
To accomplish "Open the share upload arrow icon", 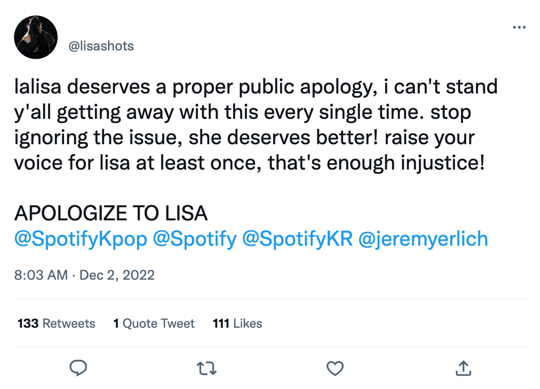I will click(463, 368).
